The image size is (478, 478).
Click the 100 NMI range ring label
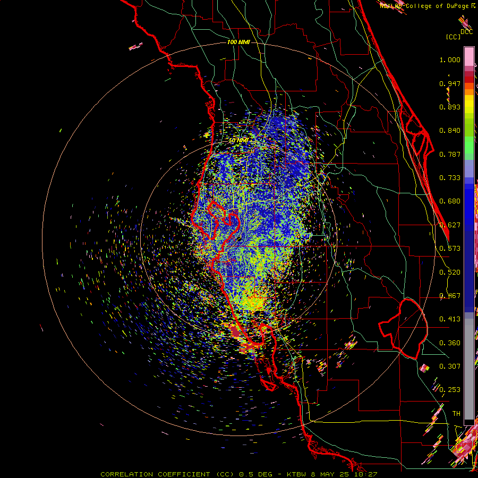tap(238, 42)
